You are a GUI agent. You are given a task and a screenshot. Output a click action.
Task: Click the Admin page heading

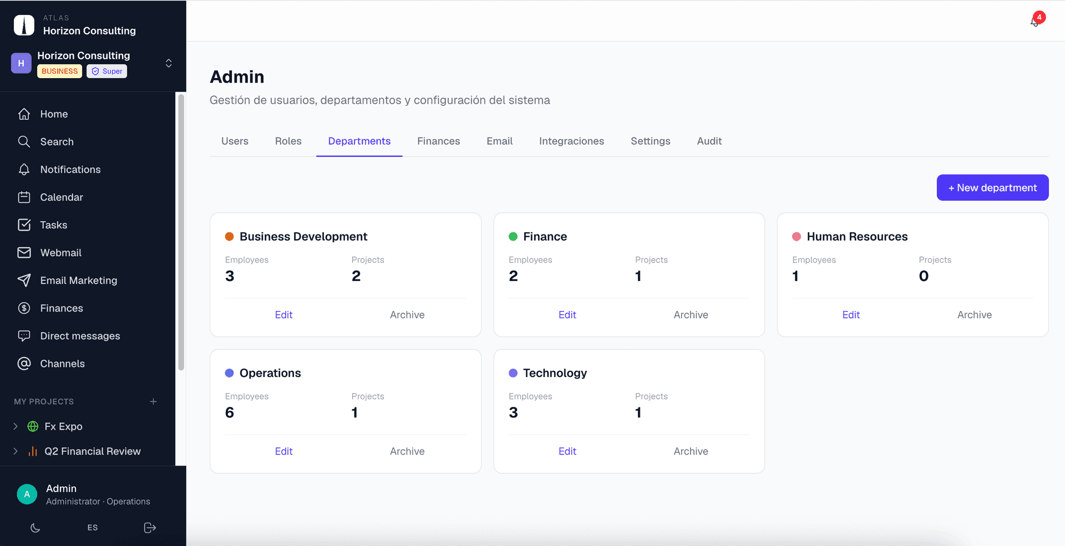237,76
